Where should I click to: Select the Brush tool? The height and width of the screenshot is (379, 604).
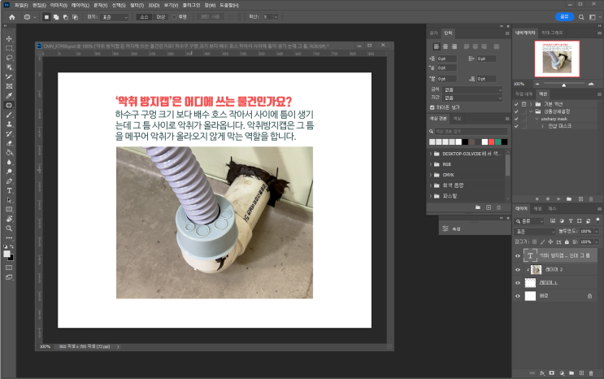click(9, 114)
